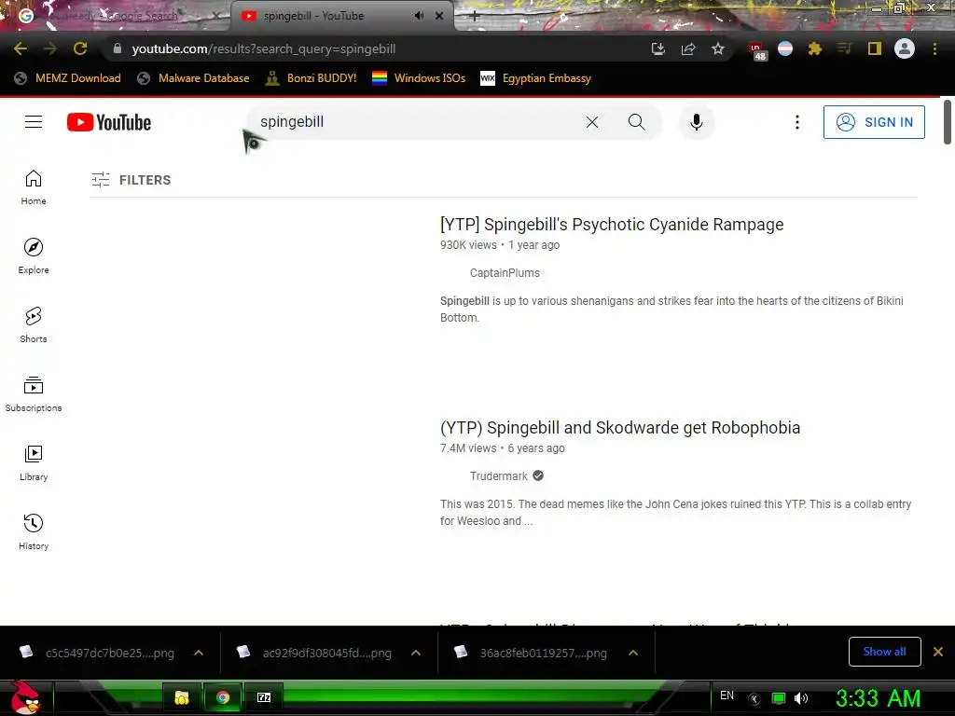Open Trudermark channel
Screen dimensions: 955x716
(x=498, y=476)
